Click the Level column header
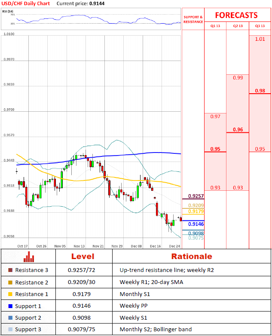Viewport: 272px width, 336px height. coord(83,257)
